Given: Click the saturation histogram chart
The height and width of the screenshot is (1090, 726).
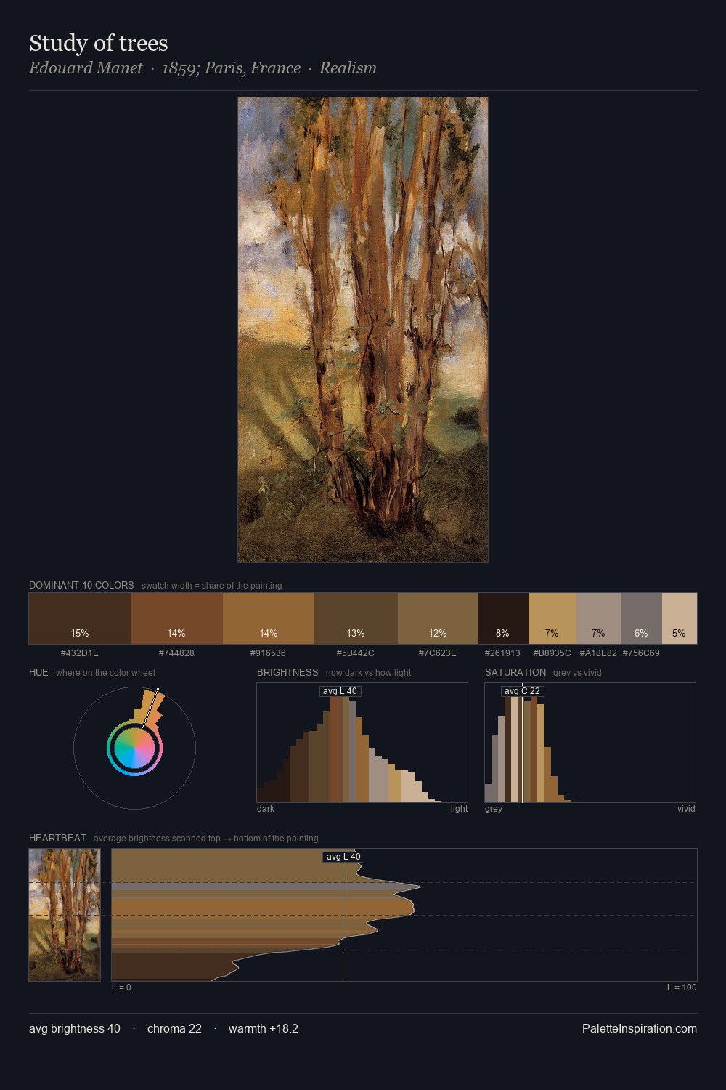Looking at the screenshot, I should click(590, 743).
